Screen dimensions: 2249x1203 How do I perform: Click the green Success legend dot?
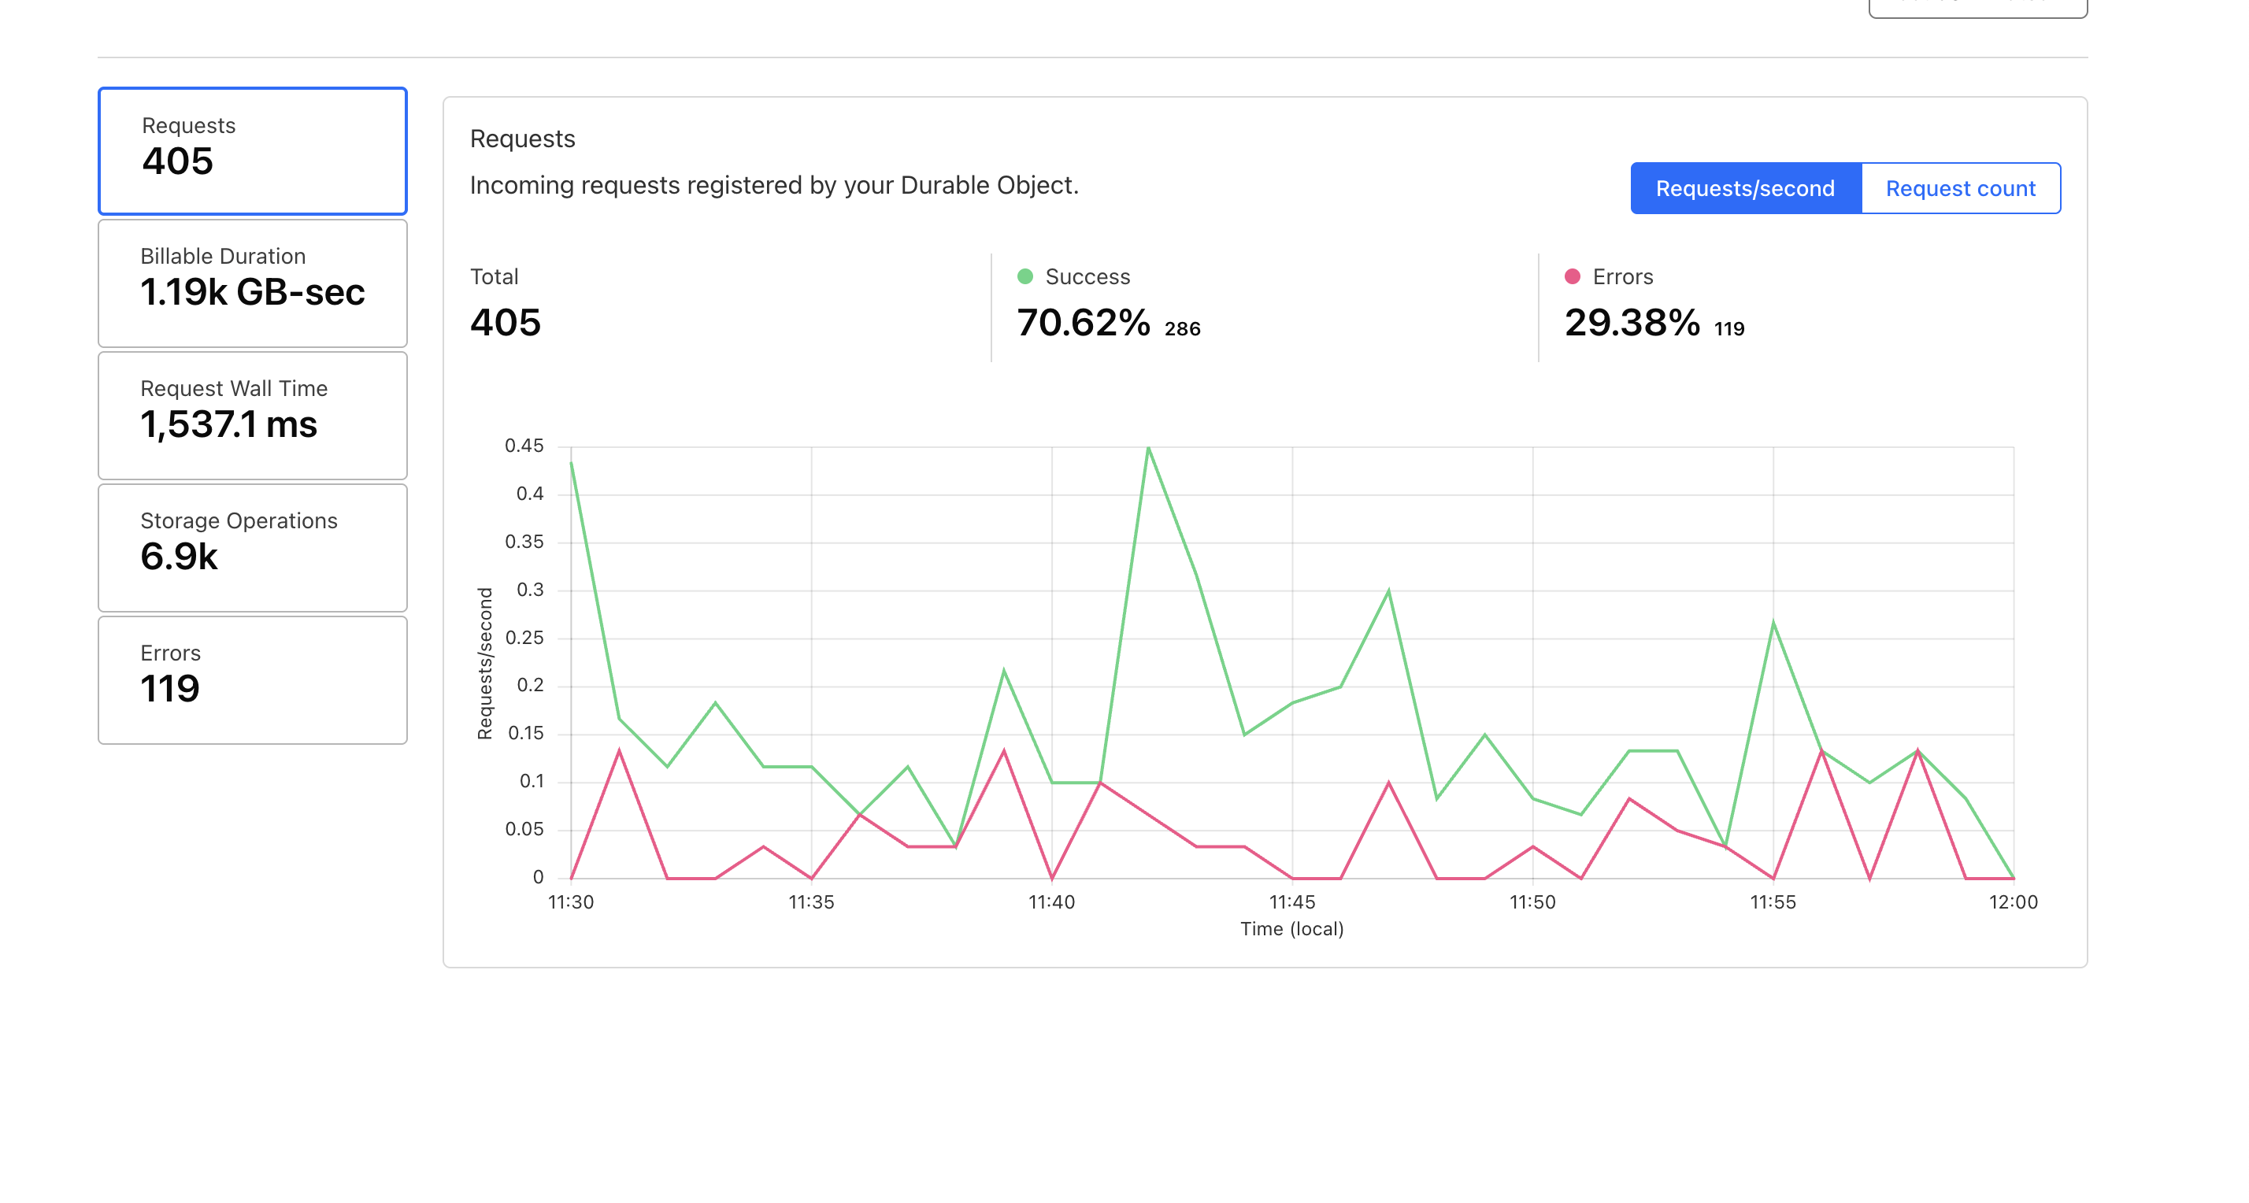(x=1025, y=277)
